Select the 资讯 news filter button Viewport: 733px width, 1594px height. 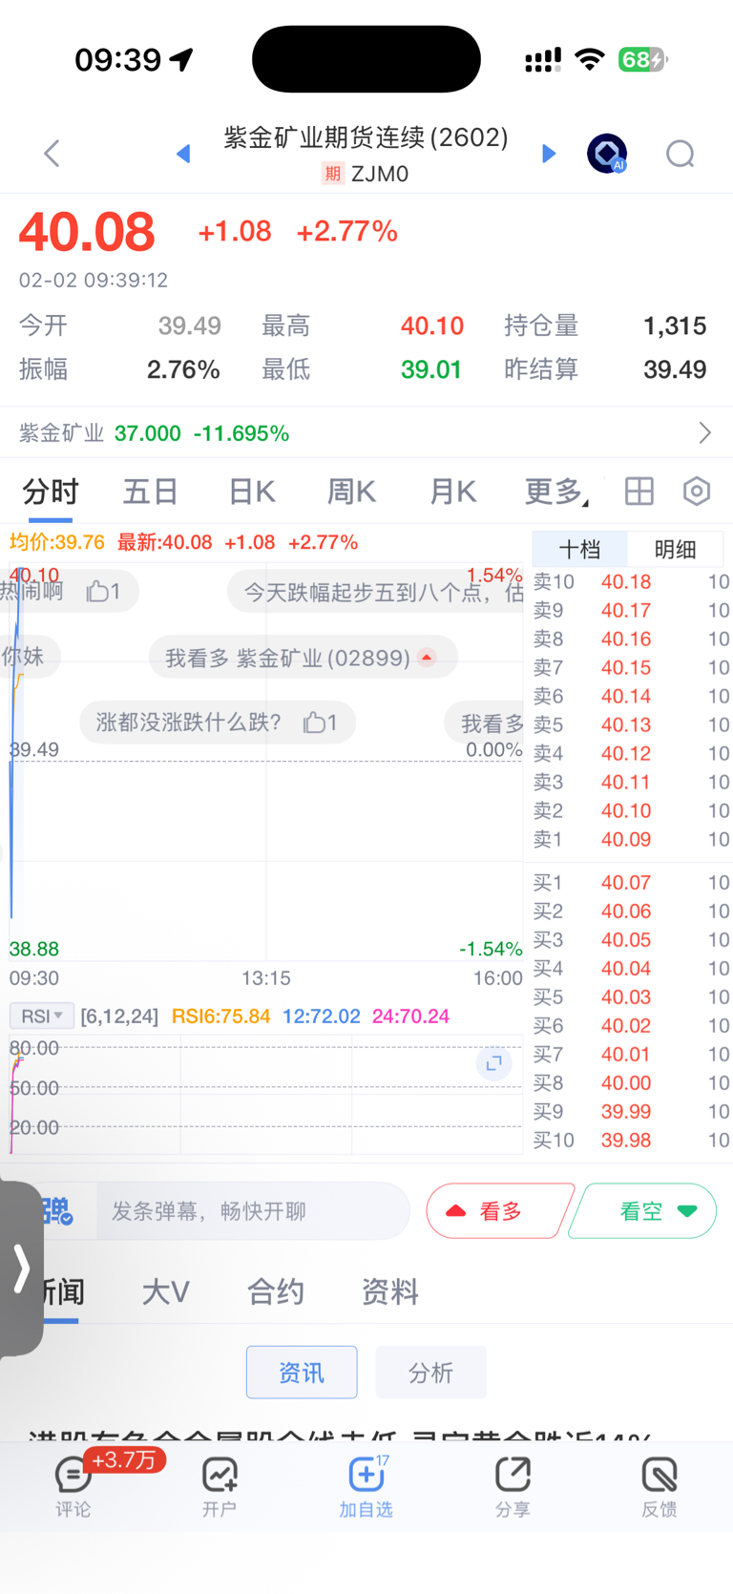pyautogui.click(x=302, y=1373)
